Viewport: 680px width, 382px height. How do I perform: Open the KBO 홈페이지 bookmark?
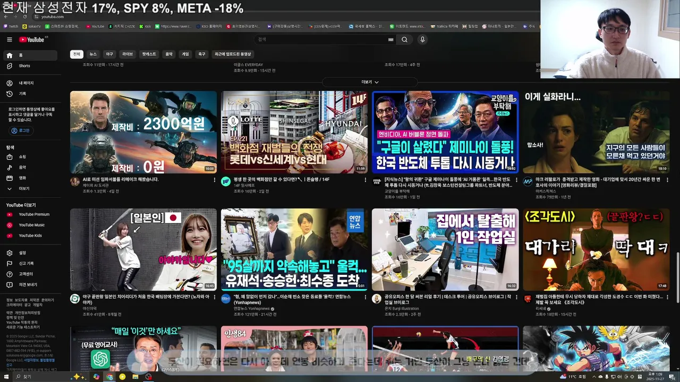click(x=208, y=26)
